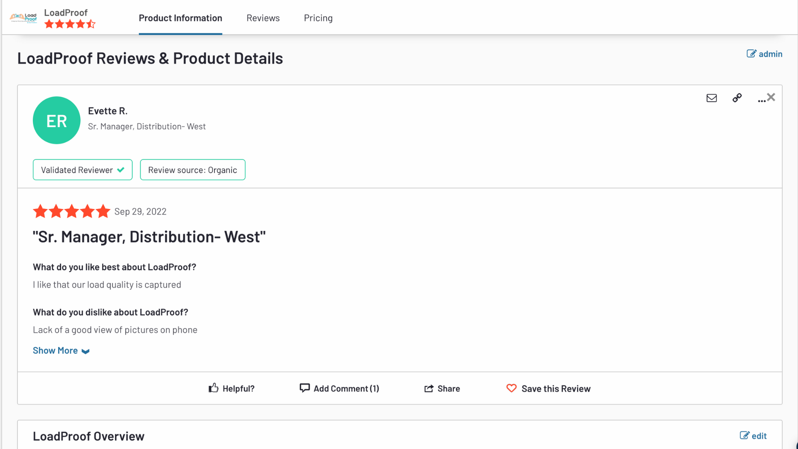Click the LoadProof logo thumbnail
798x449 pixels.
(x=24, y=18)
